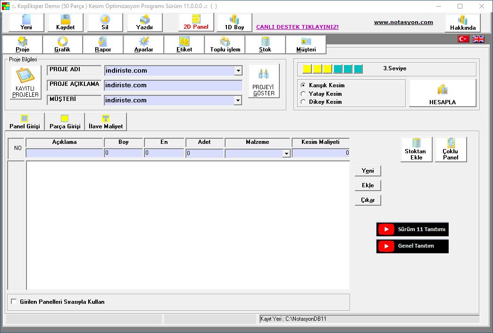The height and width of the screenshot is (333, 493).
Task: Open CANLI DESTEK TIKLAYINIZ link
Action: tap(297, 27)
